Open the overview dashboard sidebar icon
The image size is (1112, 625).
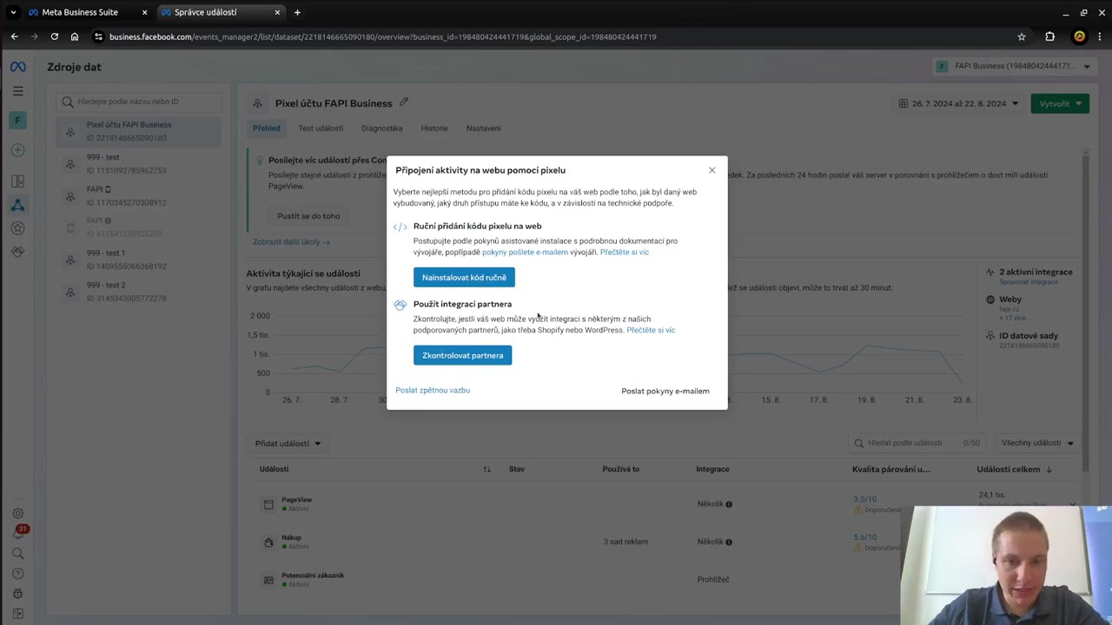17,181
